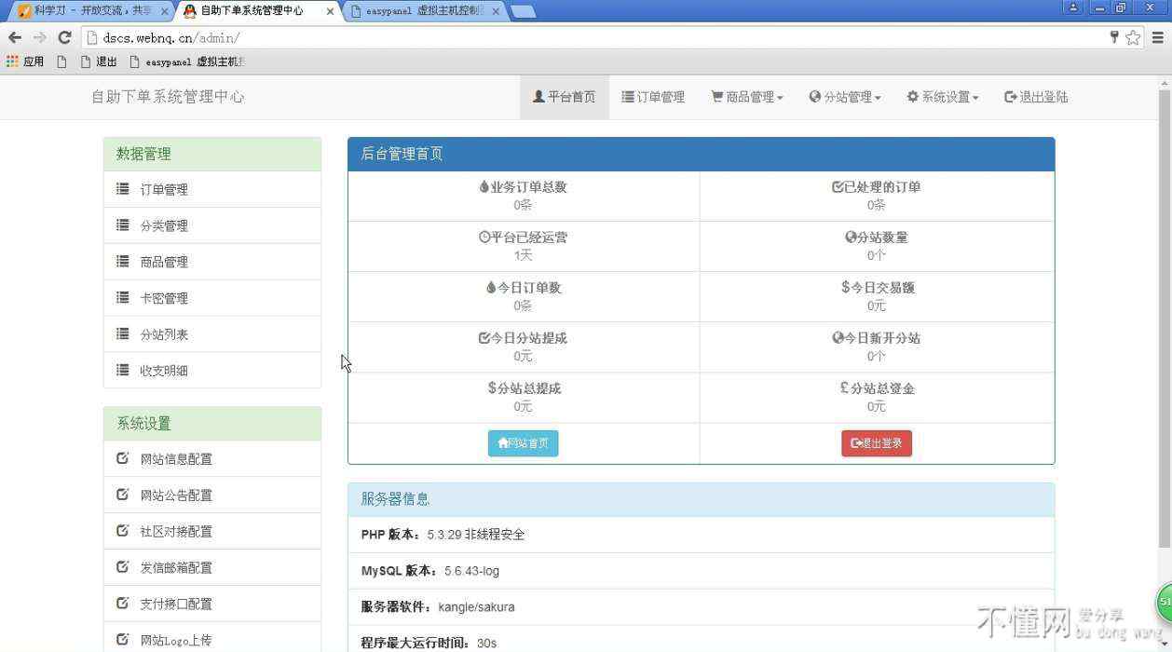Select 平台首页 in the top navigation

(564, 97)
